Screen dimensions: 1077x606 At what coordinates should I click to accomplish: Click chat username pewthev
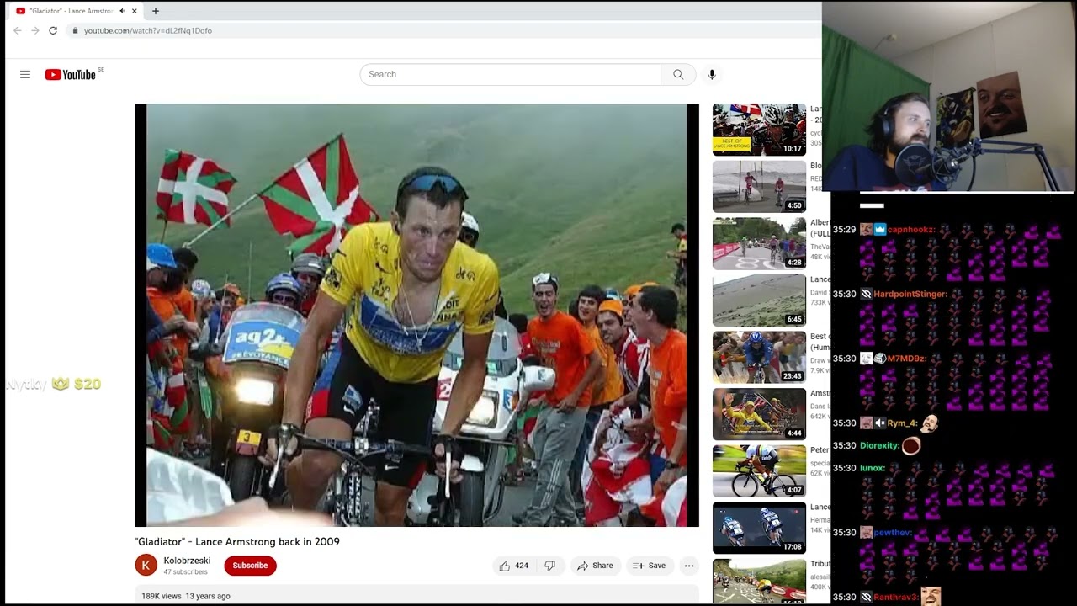(x=894, y=533)
